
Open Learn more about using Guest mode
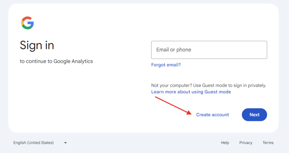(191, 92)
